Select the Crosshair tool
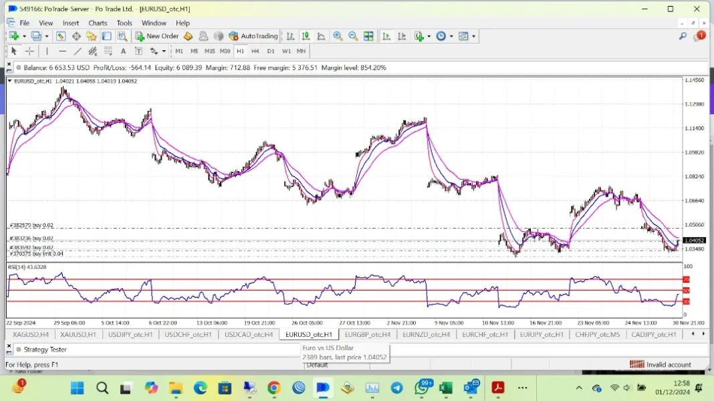The width and height of the screenshot is (714, 401). click(x=29, y=51)
